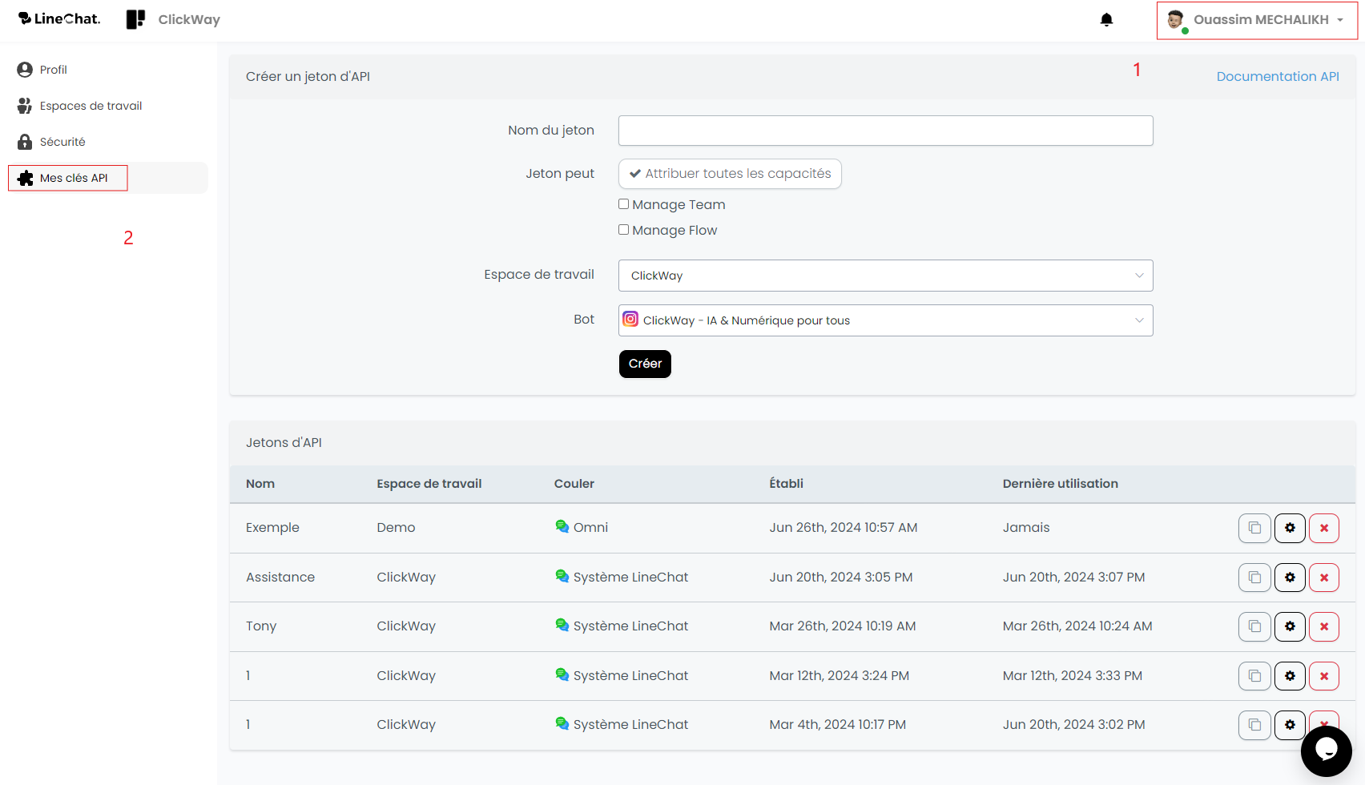Open settings for the Exemple token
Image resolution: width=1365 pixels, height=785 pixels.
click(x=1290, y=528)
